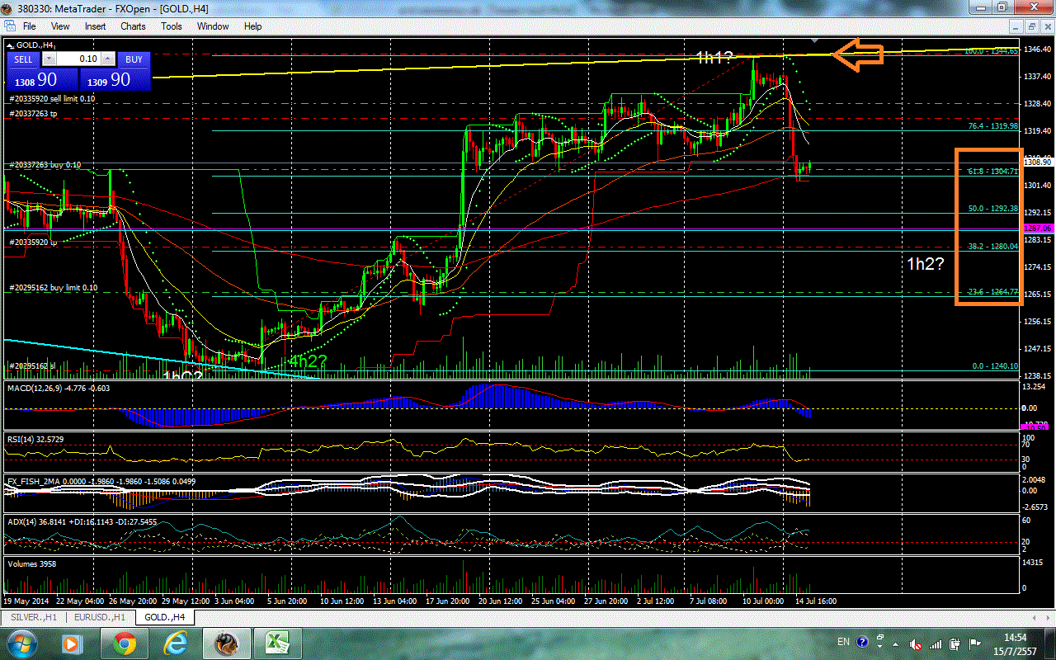This screenshot has width=1056, height=660.
Task: Click the Volumes 3958 indicator label
Action: (30, 563)
